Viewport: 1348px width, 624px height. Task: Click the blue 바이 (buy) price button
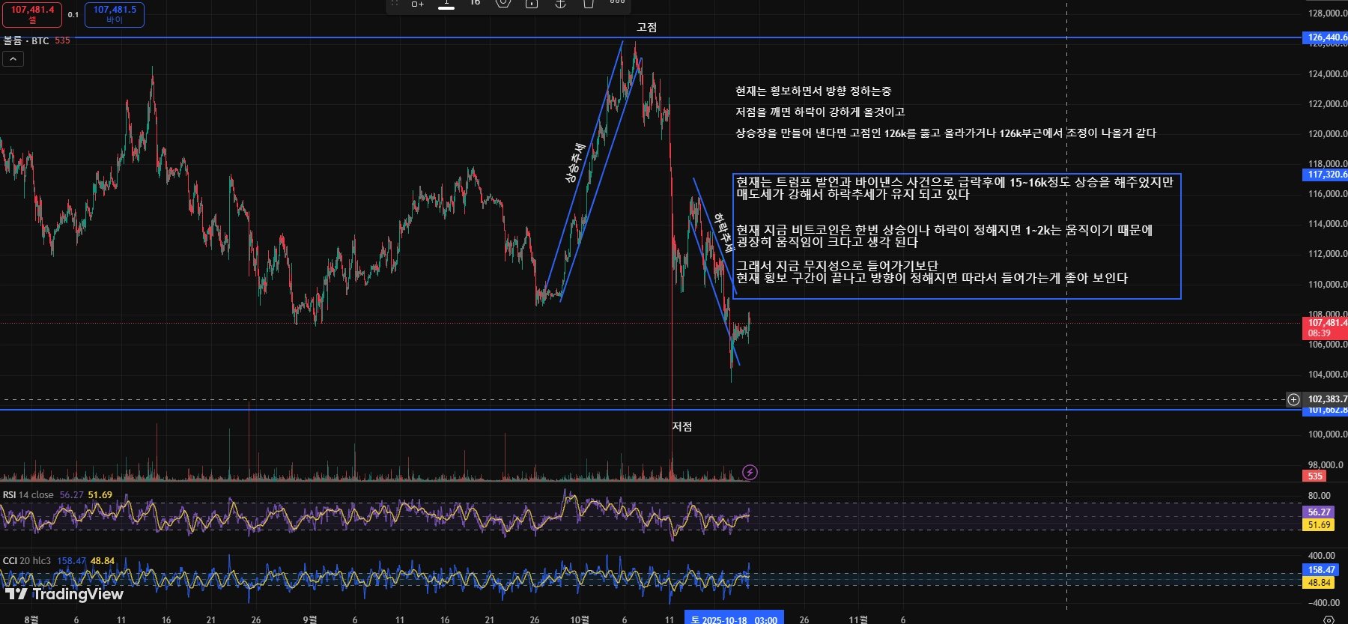pos(115,14)
